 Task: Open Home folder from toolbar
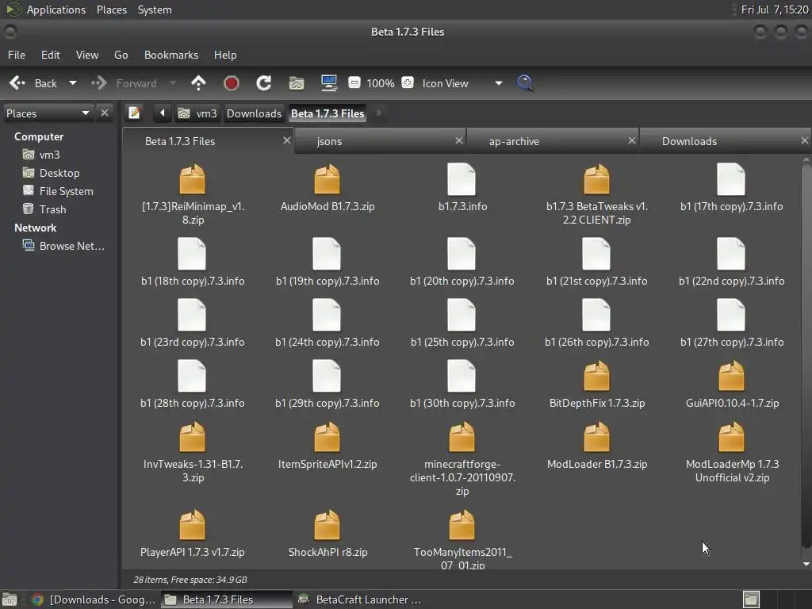point(297,83)
